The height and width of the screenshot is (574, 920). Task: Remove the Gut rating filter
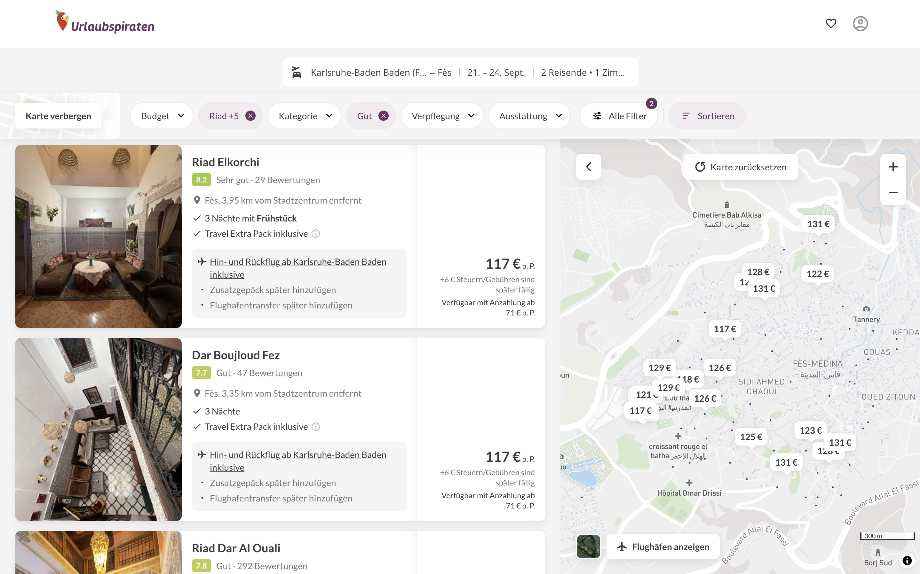tap(384, 116)
